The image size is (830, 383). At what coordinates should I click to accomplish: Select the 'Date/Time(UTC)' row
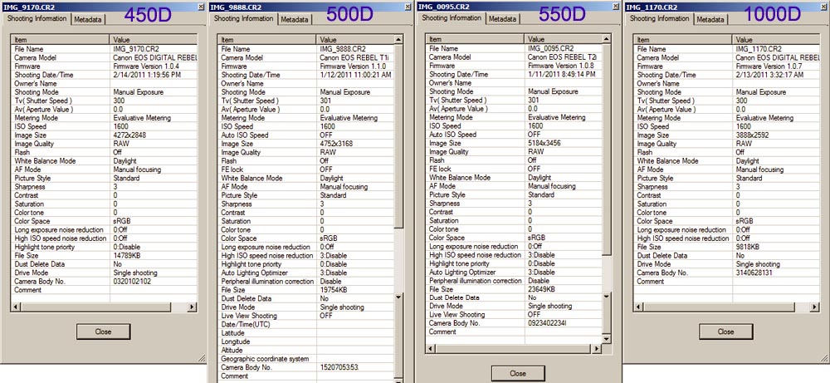306,324
